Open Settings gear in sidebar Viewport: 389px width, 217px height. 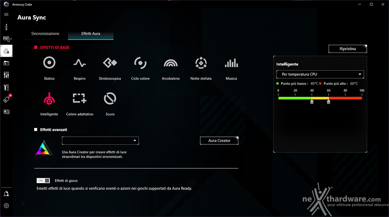pos(6,206)
